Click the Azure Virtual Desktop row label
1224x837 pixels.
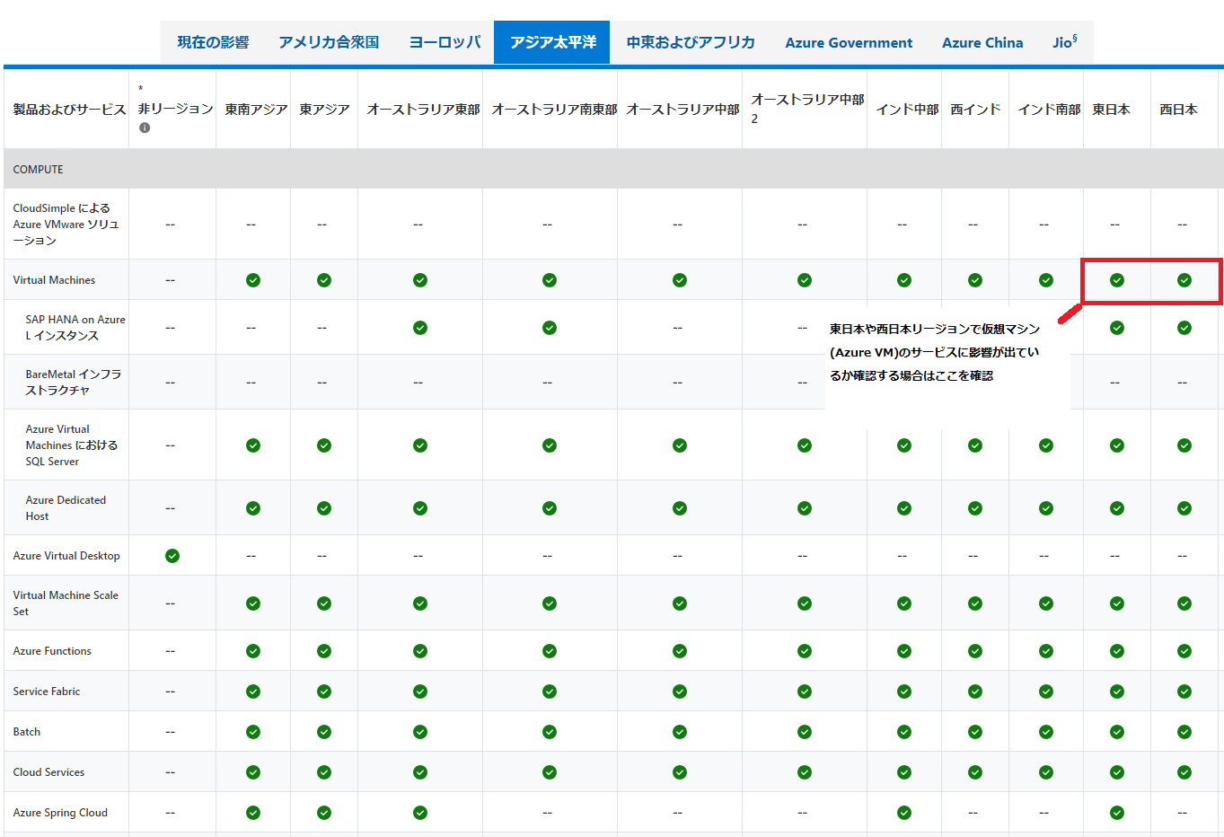(66, 556)
